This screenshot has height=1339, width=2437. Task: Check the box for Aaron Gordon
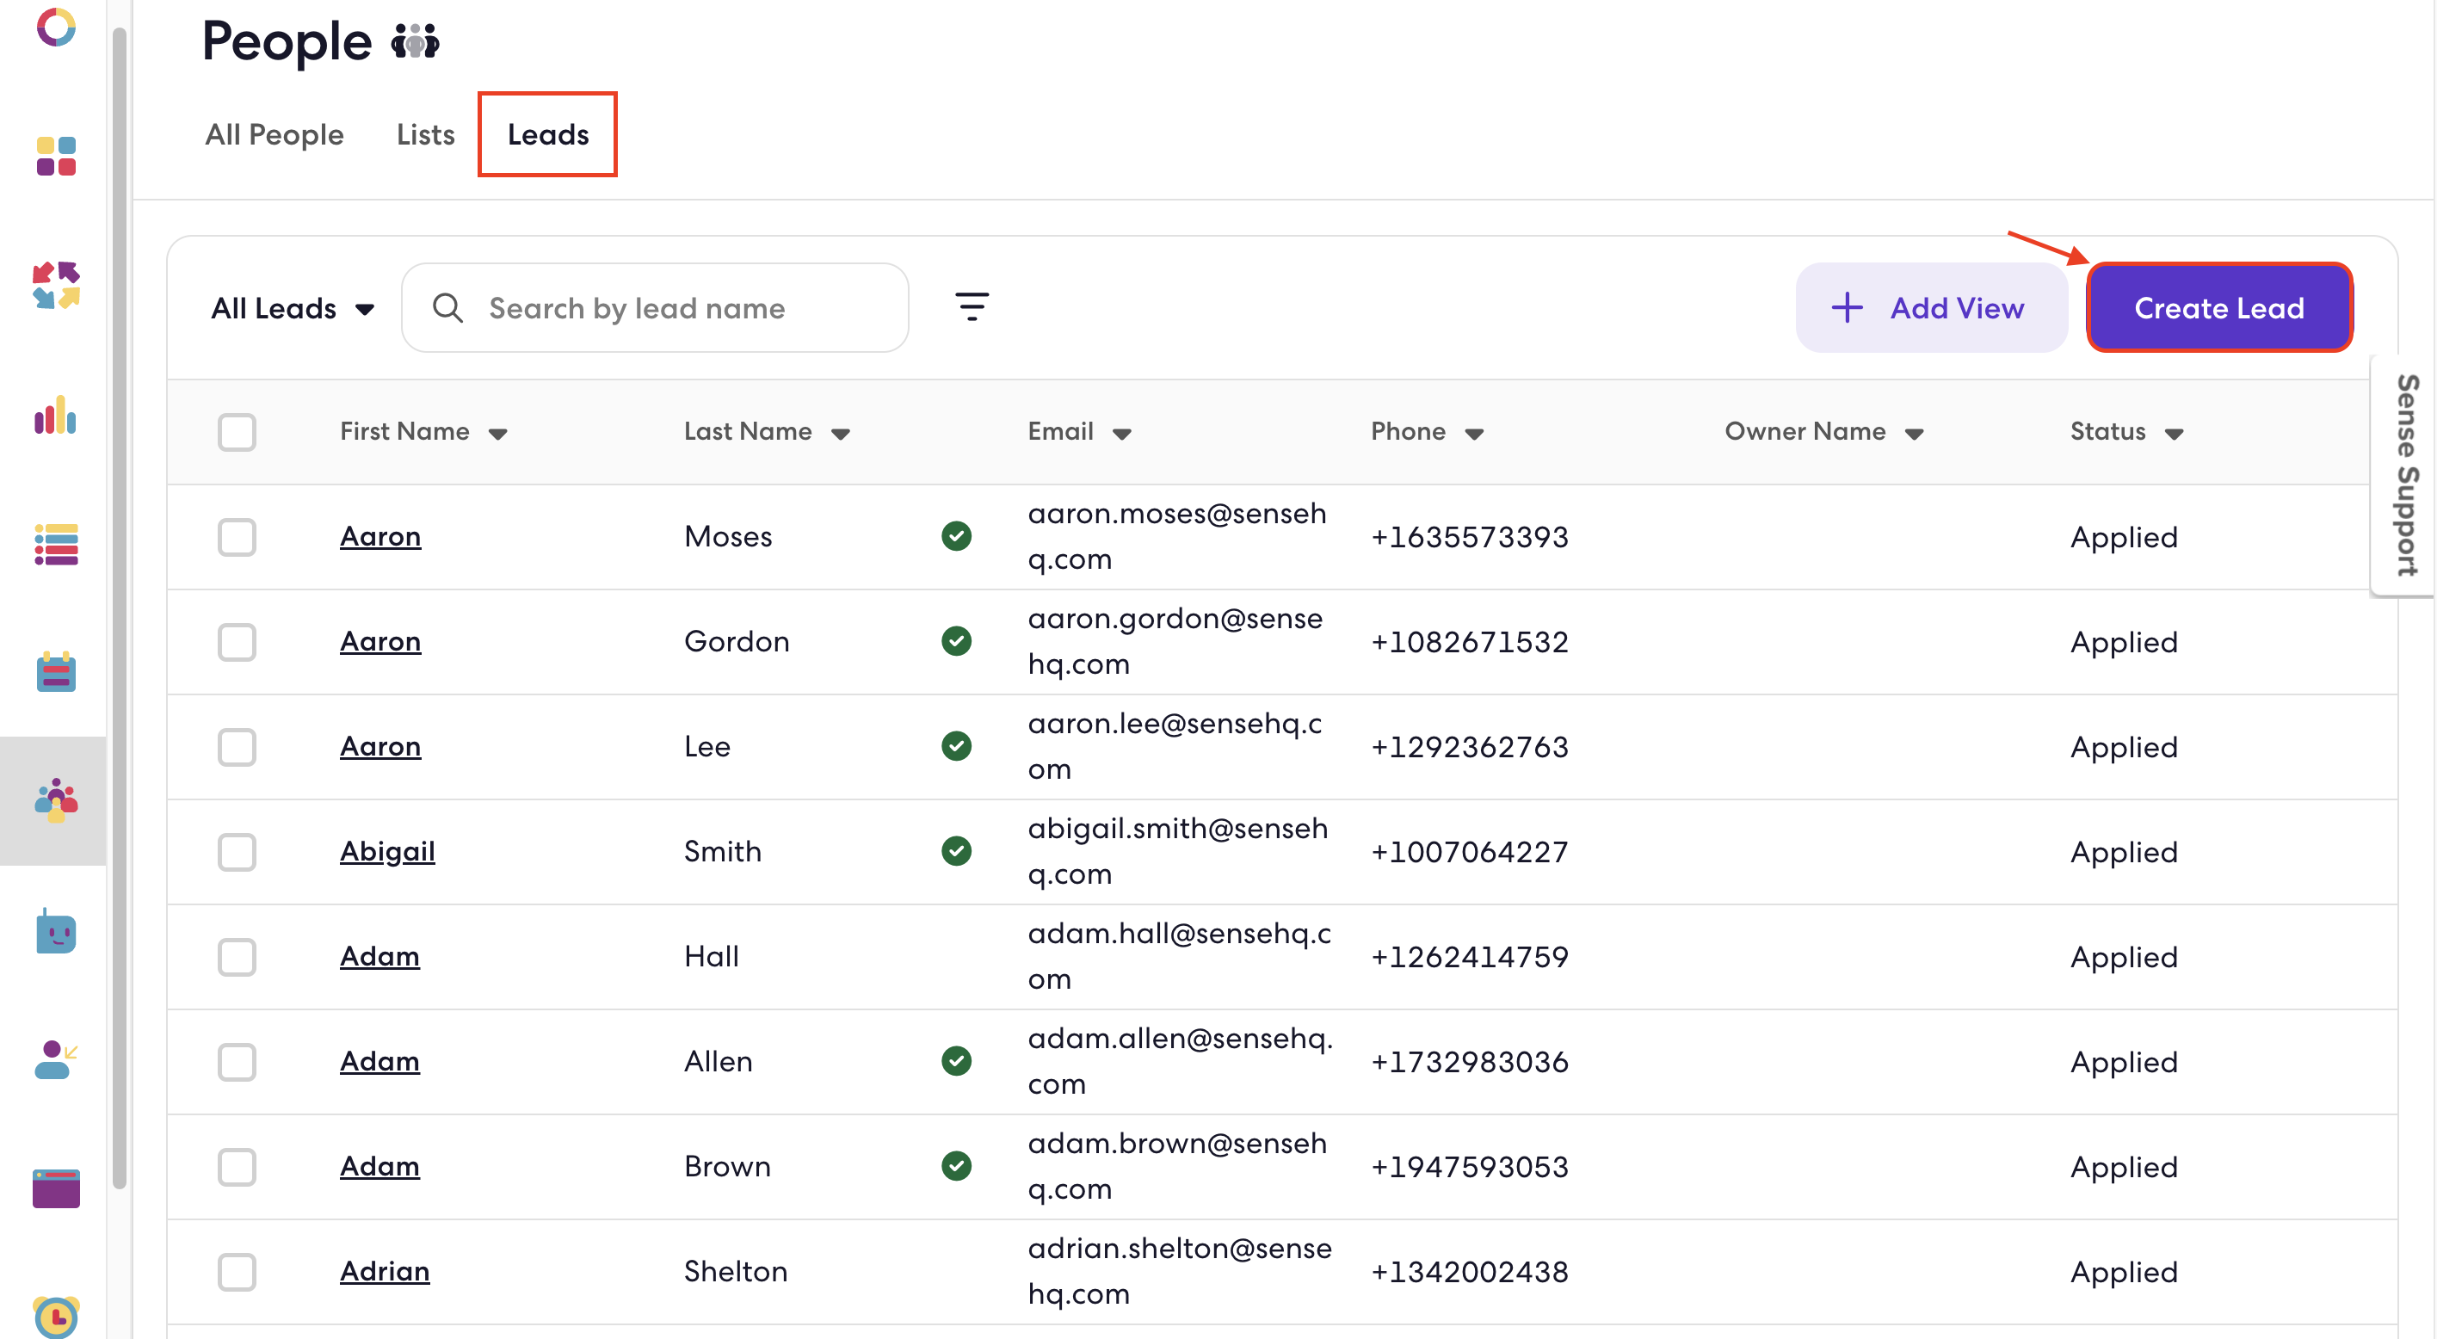click(x=237, y=643)
